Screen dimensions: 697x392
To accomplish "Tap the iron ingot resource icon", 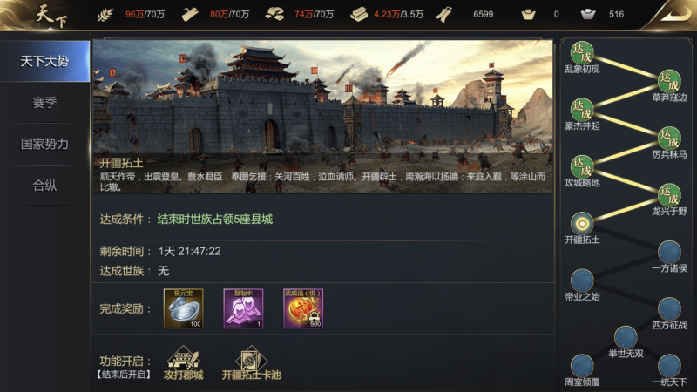I will [359, 15].
